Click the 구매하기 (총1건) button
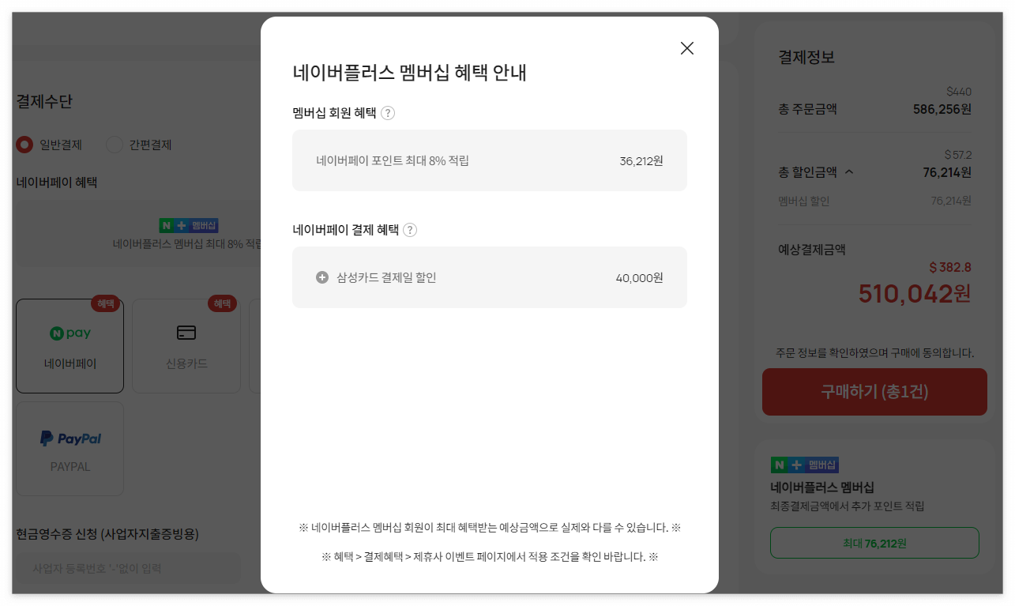1015x606 pixels. tap(874, 392)
